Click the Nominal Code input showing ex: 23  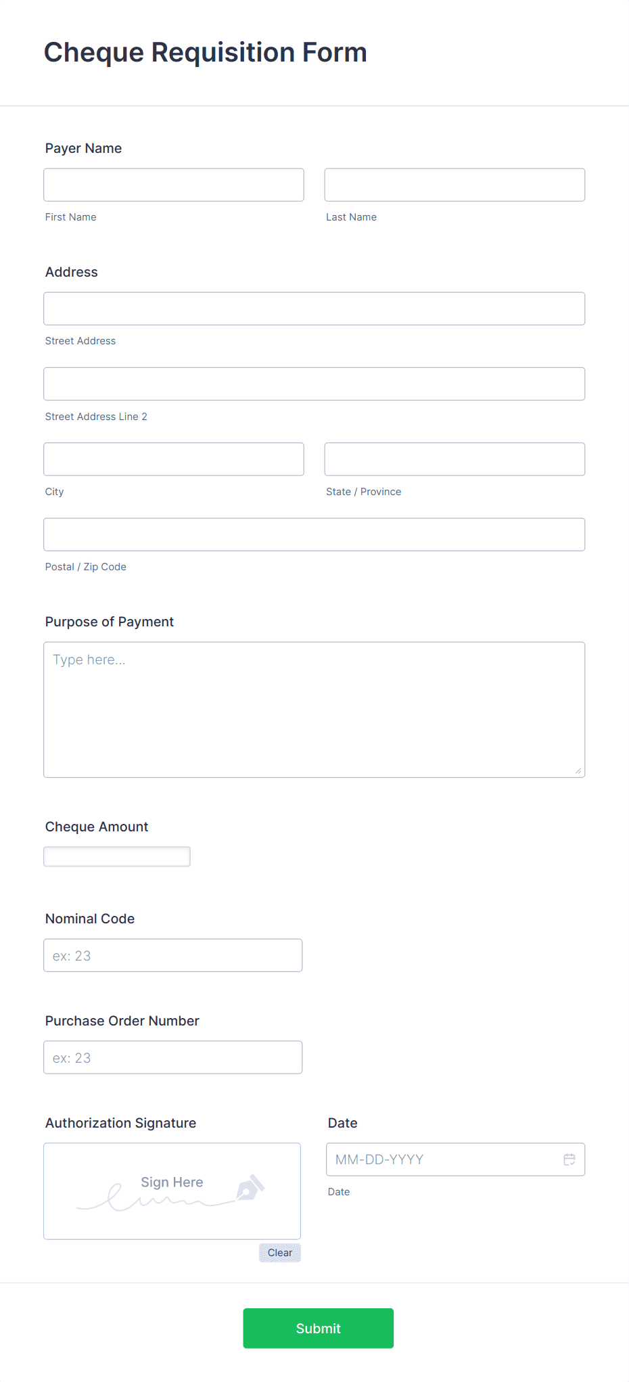pos(172,954)
